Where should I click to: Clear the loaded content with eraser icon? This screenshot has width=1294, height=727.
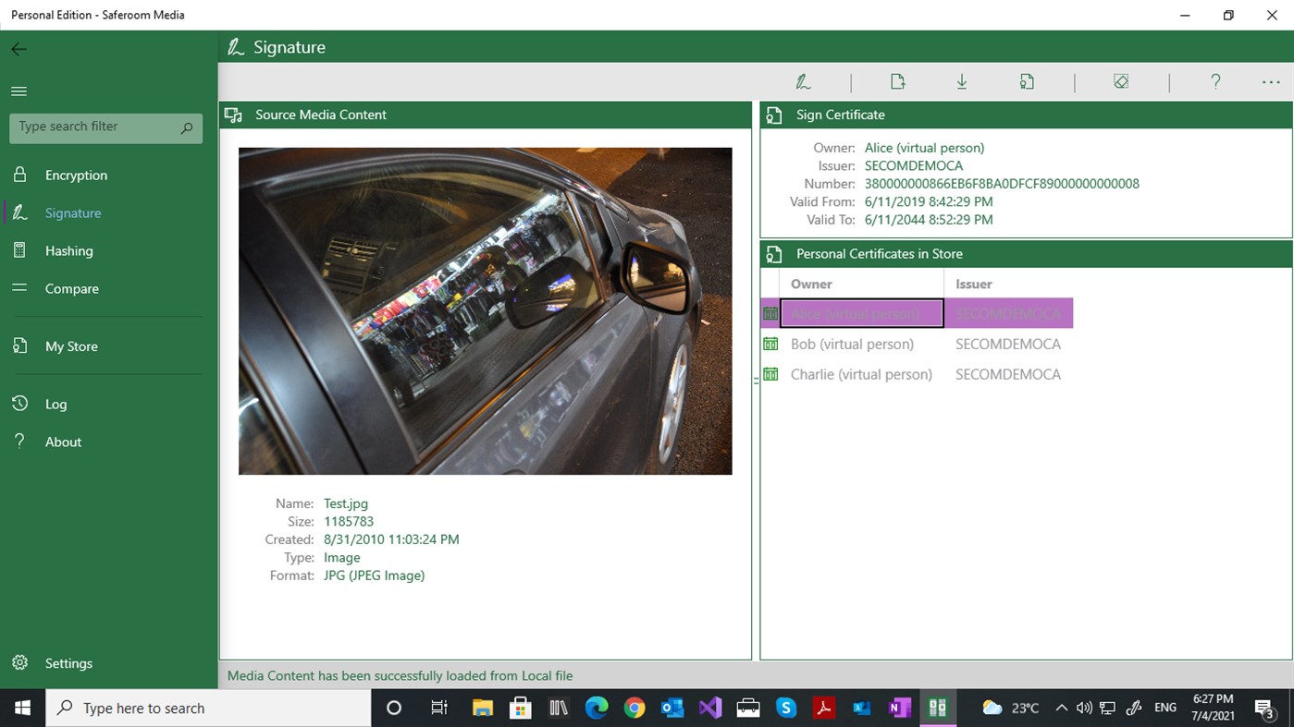pyautogui.click(x=1121, y=81)
